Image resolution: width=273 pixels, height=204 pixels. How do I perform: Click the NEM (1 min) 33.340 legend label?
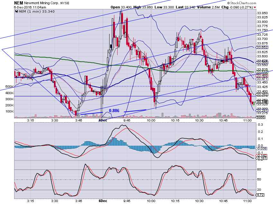(x=37, y=11)
